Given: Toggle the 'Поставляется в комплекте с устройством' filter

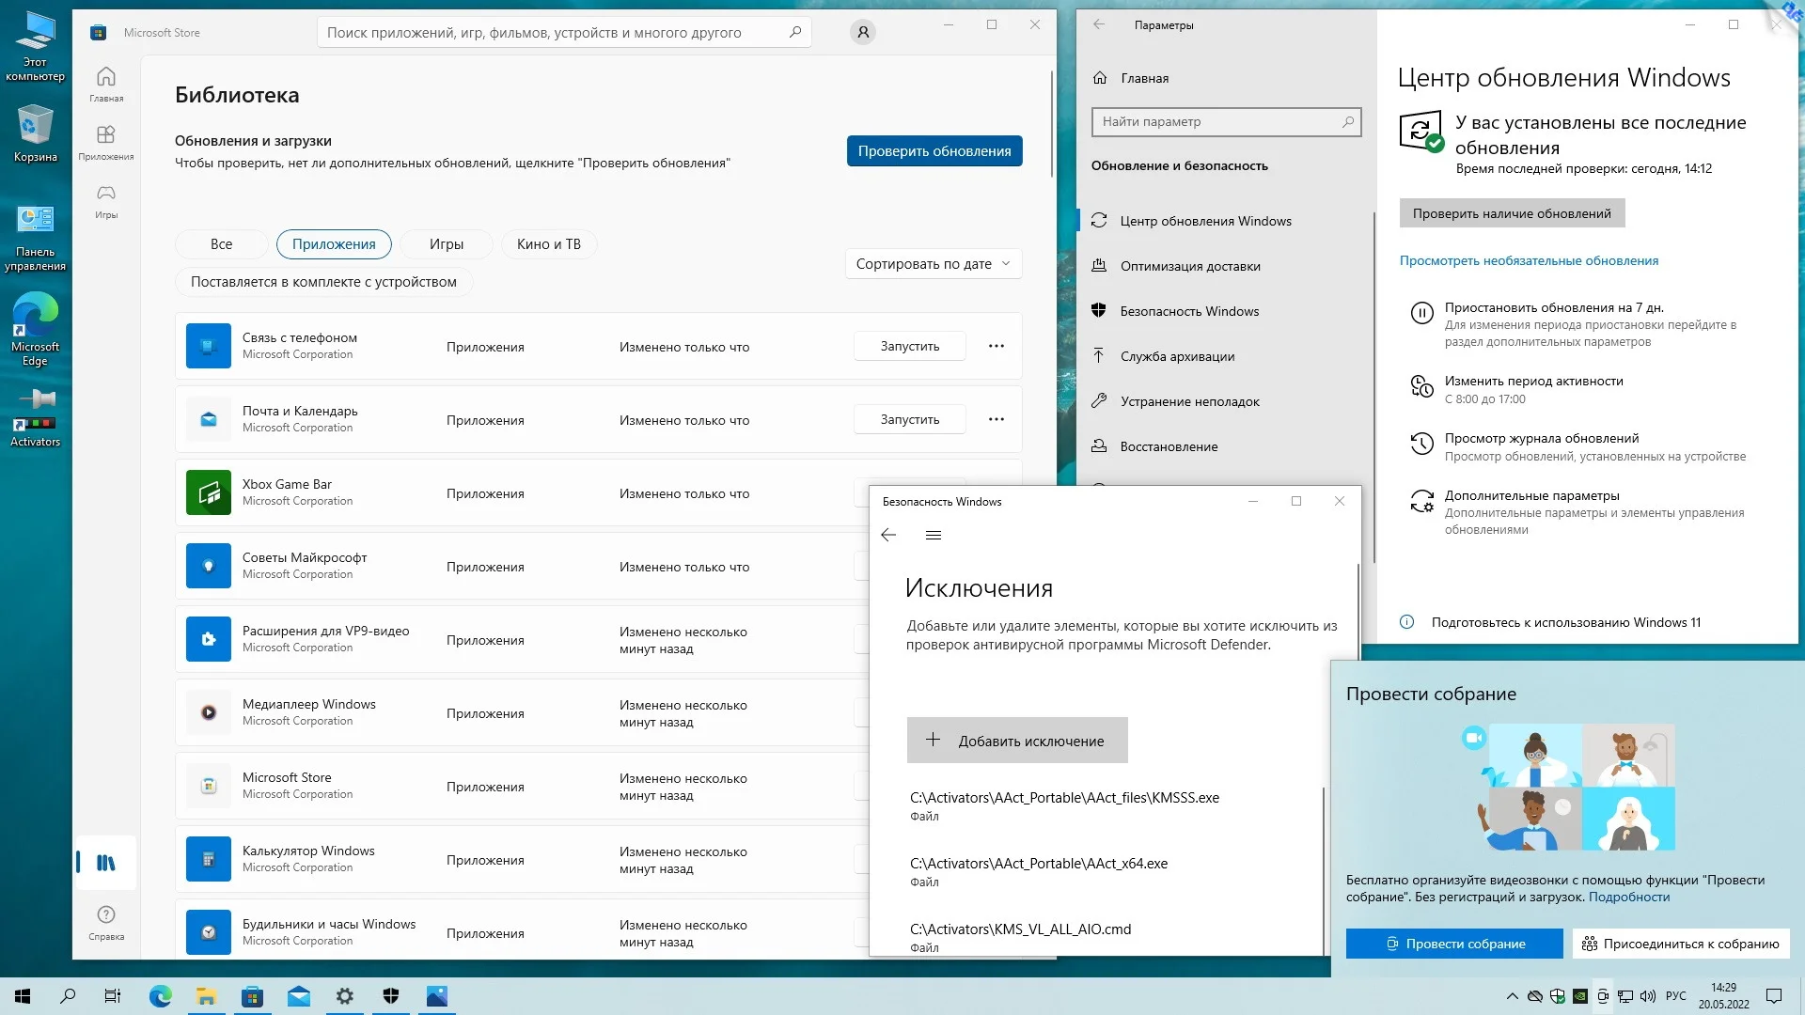Looking at the screenshot, I should pos(323,282).
